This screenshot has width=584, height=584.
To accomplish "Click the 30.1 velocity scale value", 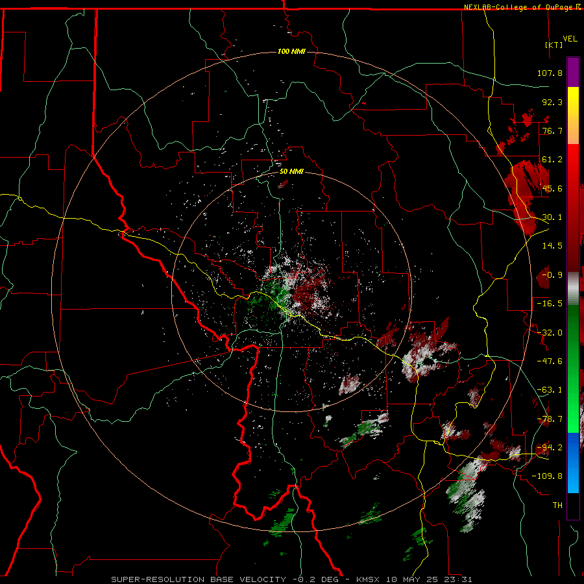I will tap(552, 217).
